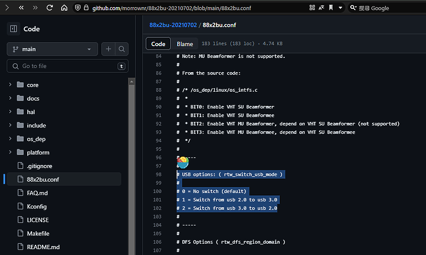Expand the docs folder chevron

[x=10, y=98]
